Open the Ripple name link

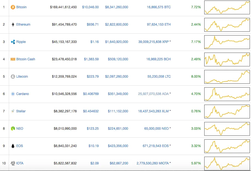click(21, 42)
